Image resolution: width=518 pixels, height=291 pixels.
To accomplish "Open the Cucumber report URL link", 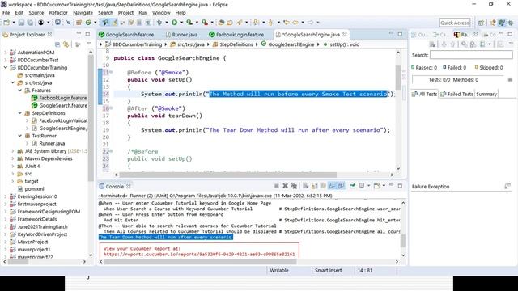I will coord(199,255).
